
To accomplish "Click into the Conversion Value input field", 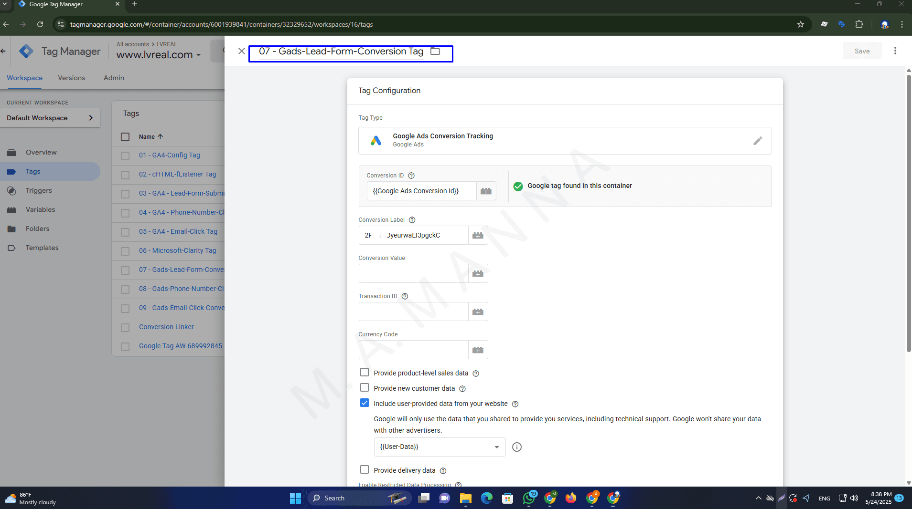I will (413, 273).
